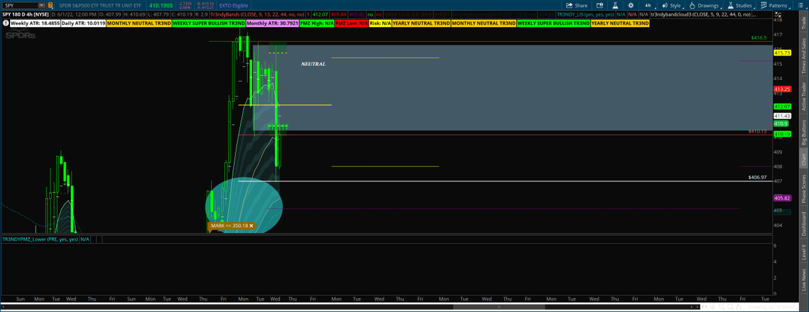The height and width of the screenshot is (312, 809).
Task: Click the PMZ High: N/A label
Action: tap(316, 23)
